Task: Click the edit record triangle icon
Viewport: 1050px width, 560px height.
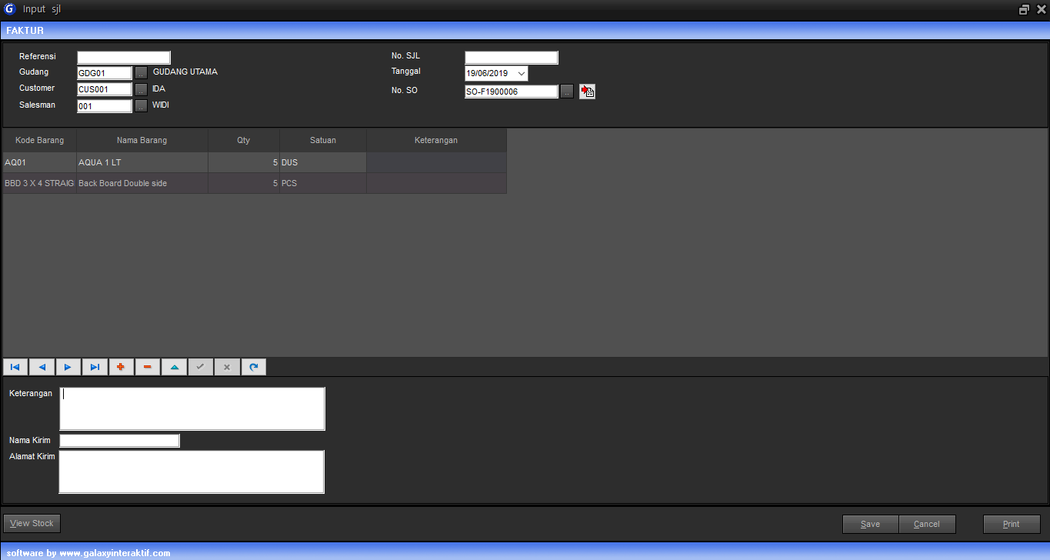Action: tap(174, 367)
